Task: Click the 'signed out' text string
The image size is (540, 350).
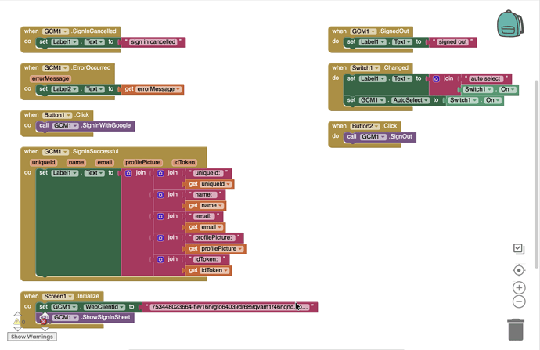Action: [452, 41]
